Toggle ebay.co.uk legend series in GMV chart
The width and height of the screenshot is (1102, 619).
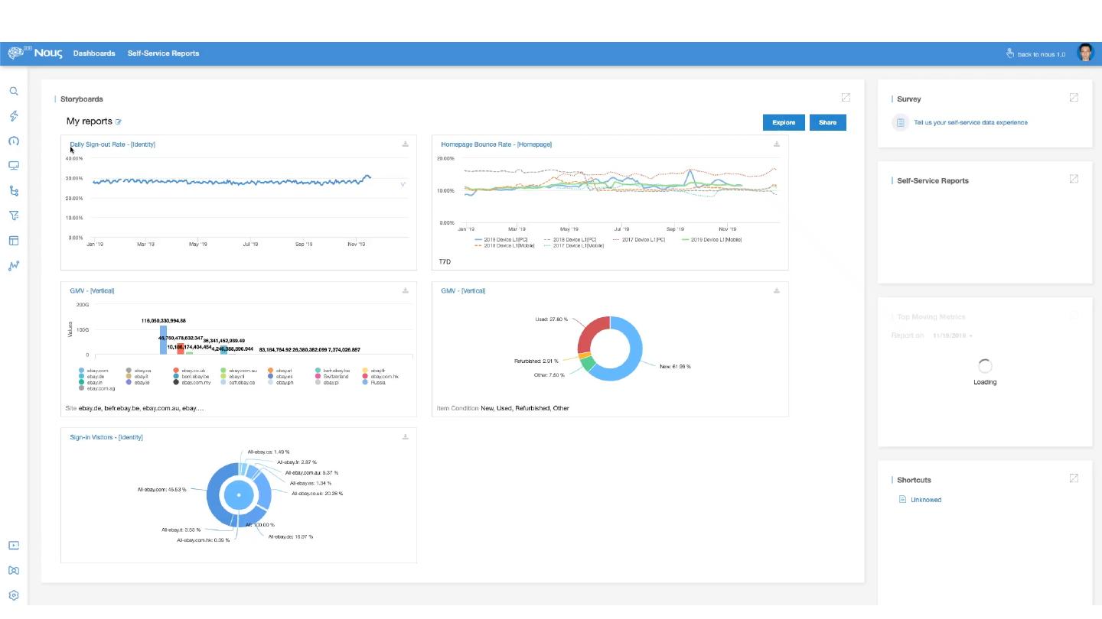(x=193, y=371)
